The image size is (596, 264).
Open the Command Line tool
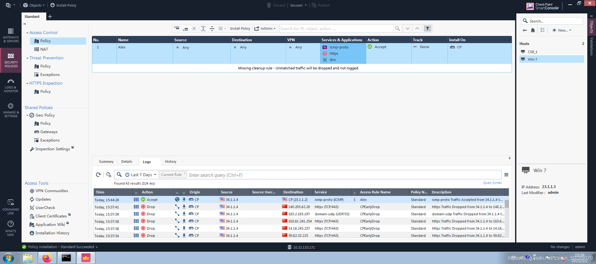pyautogui.click(x=11, y=207)
